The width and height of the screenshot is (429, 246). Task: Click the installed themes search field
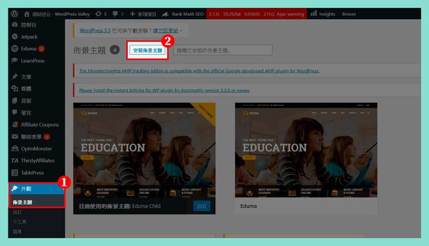[x=223, y=50]
